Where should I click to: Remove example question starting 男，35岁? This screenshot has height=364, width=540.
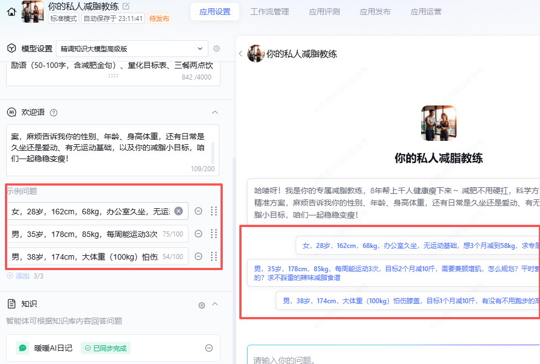click(x=198, y=234)
